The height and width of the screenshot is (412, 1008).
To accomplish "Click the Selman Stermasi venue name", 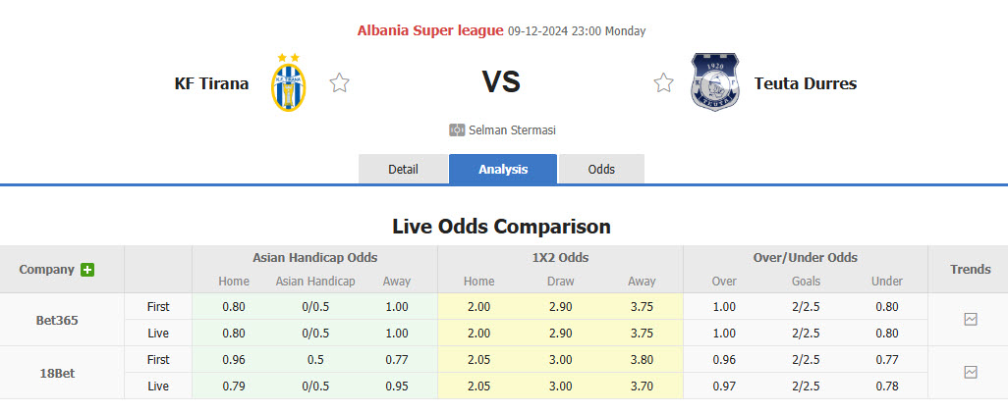I will tap(513, 129).
